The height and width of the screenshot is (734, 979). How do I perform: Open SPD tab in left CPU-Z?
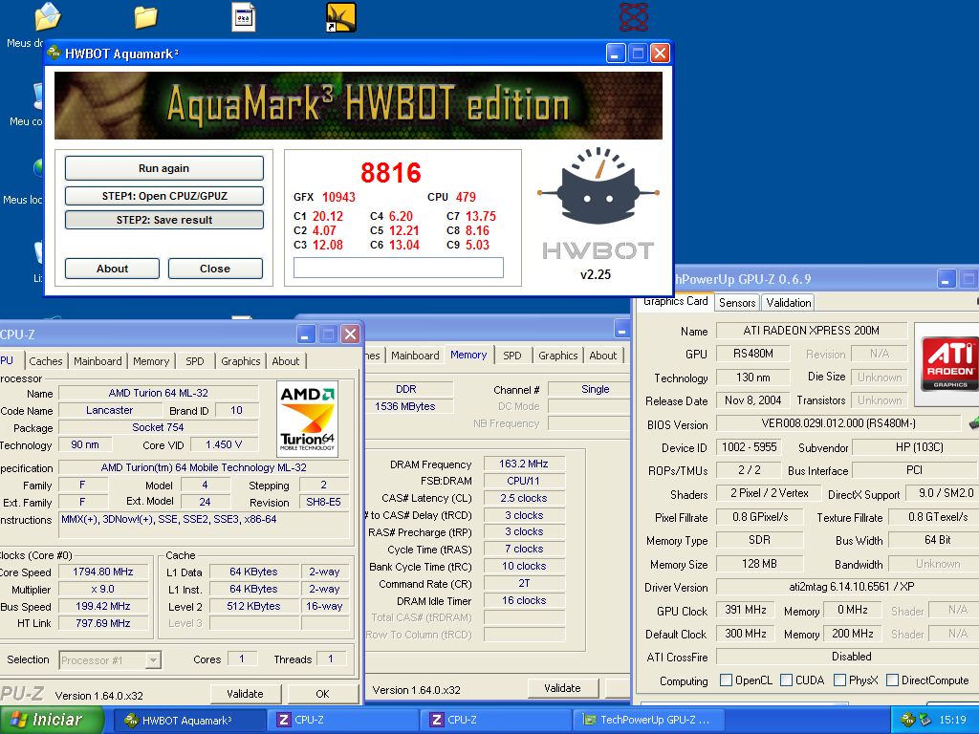(195, 360)
